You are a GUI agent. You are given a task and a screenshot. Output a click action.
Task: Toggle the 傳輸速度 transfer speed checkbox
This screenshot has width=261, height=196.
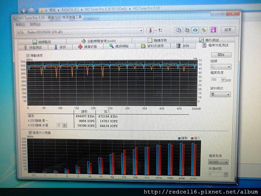click(28, 55)
